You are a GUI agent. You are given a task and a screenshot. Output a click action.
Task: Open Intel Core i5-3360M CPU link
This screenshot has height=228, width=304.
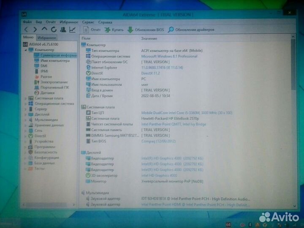coord(187,113)
